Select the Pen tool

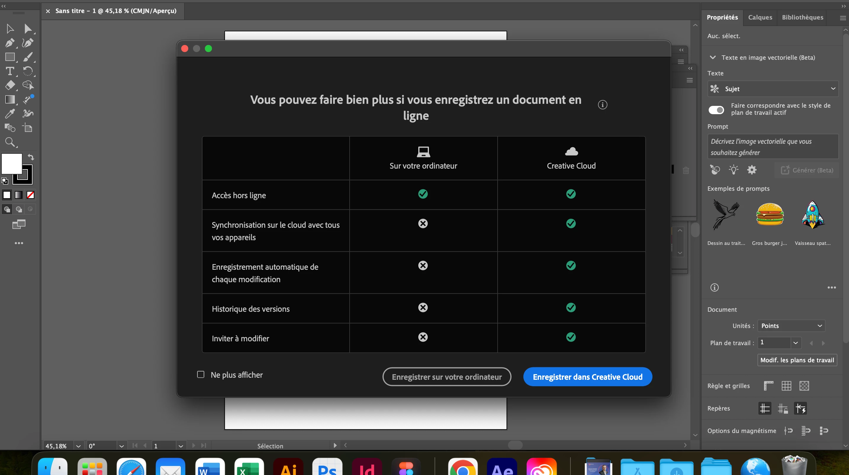[9, 43]
